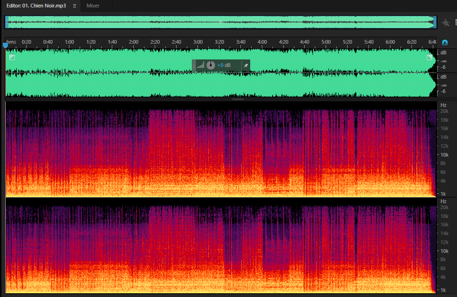The height and width of the screenshot is (297, 457).
Task: Click the 3:00 mark on time ruler
Action: (198, 42)
